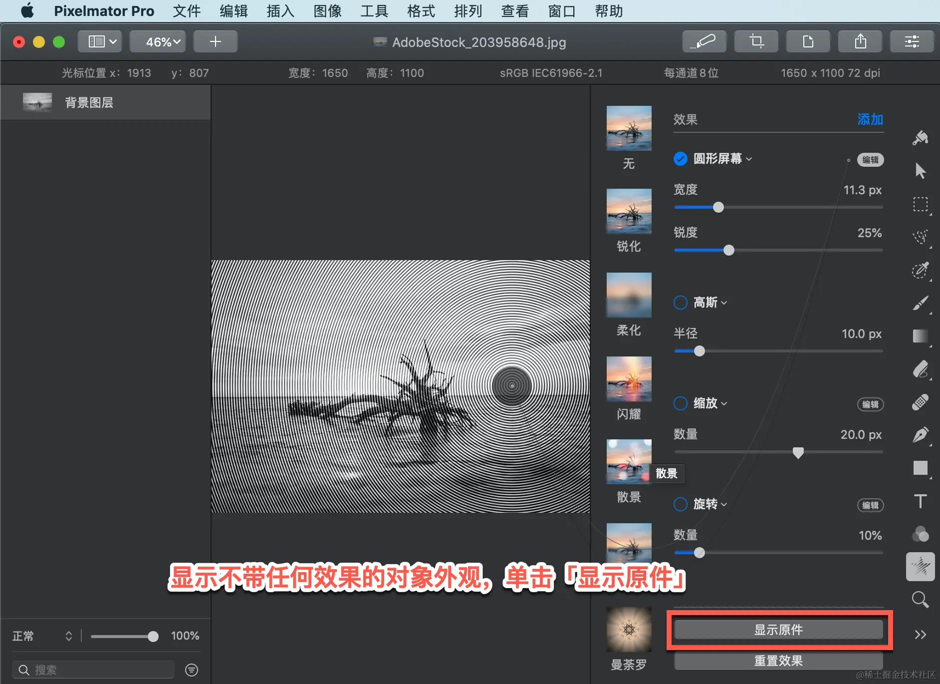
Task: Click the 显示原件 button
Action: coord(778,630)
